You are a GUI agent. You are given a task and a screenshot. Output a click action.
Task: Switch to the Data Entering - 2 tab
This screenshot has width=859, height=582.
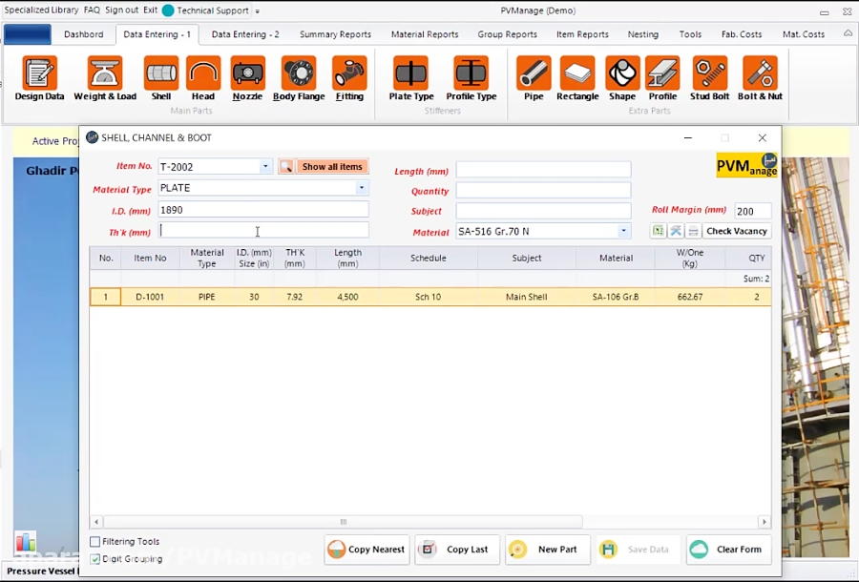(x=245, y=34)
